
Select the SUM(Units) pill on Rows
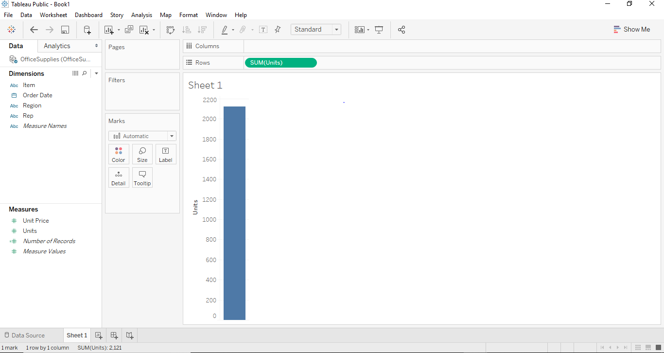pyautogui.click(x=280, y=62)
